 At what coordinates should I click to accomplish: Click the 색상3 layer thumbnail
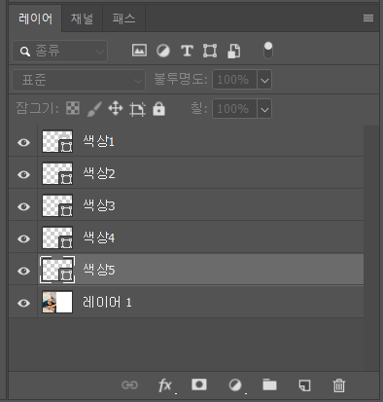click(x=57, y=205)
